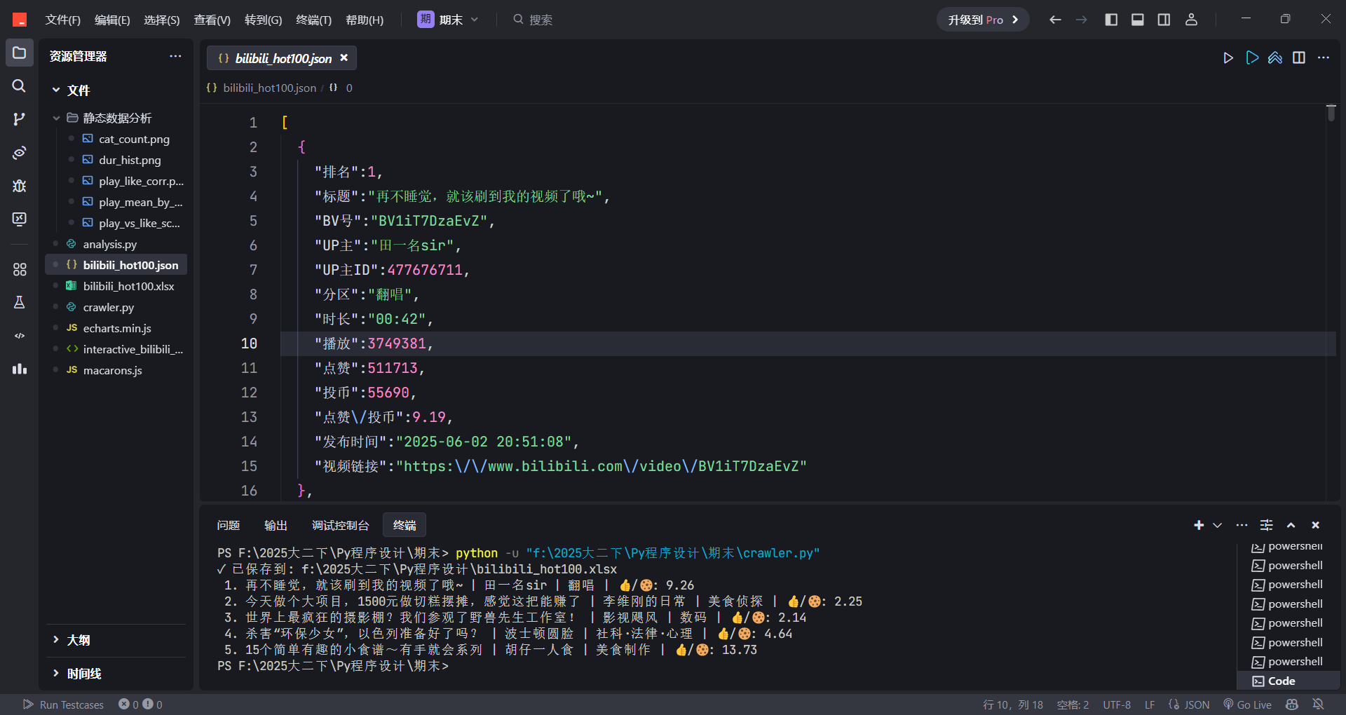The height and width of the screenshot is (715, 1346).
Task: Open the Run and Debug bug icon
Action: coord(19,186)
